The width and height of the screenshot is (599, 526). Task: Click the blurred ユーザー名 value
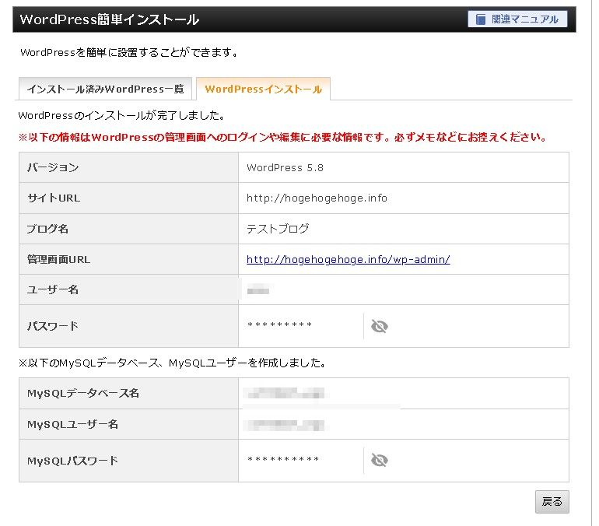coord(257,290)
